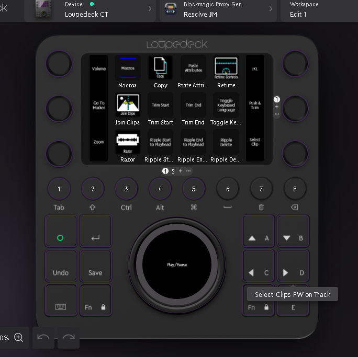358x357 pixels.
Task: Open dial page options ellipsis
Action: coord(277,114)
